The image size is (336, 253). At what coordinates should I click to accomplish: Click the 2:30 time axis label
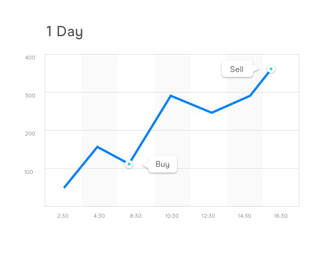[63, 216]
